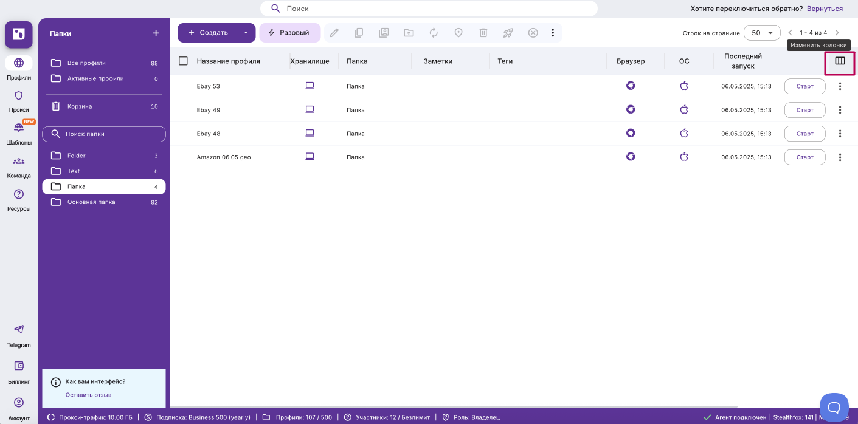The width and height of the screenshot is (858, 424).
Task: Select the Text folder
Action: (104, 171)
